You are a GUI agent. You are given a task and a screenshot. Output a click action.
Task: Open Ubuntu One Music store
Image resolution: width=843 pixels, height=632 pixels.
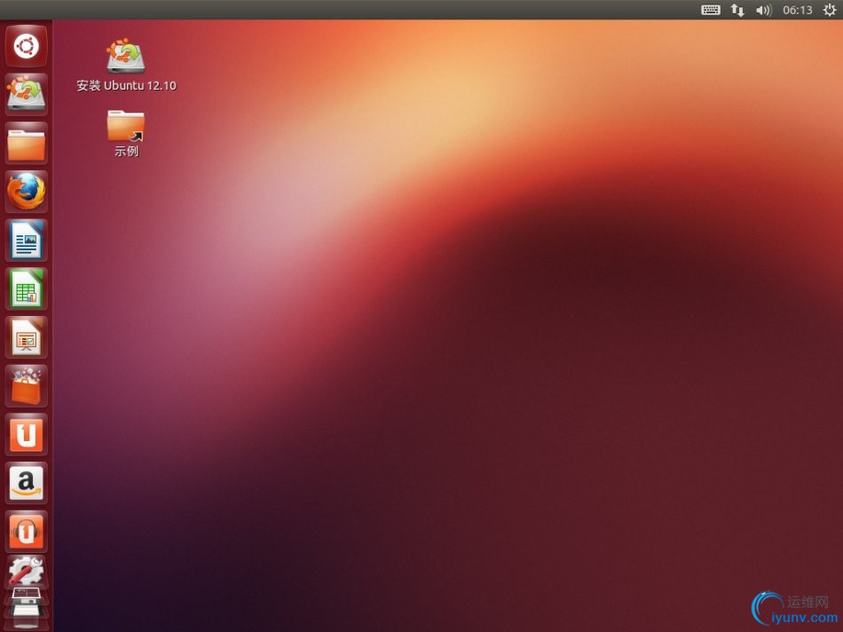(27, 532)
